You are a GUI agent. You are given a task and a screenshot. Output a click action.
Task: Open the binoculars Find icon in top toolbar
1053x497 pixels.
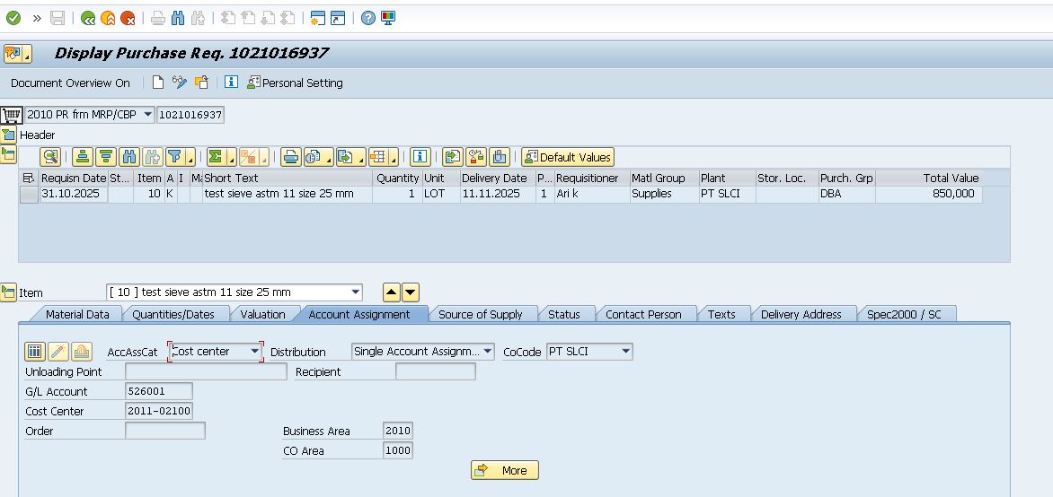(178, 18)
